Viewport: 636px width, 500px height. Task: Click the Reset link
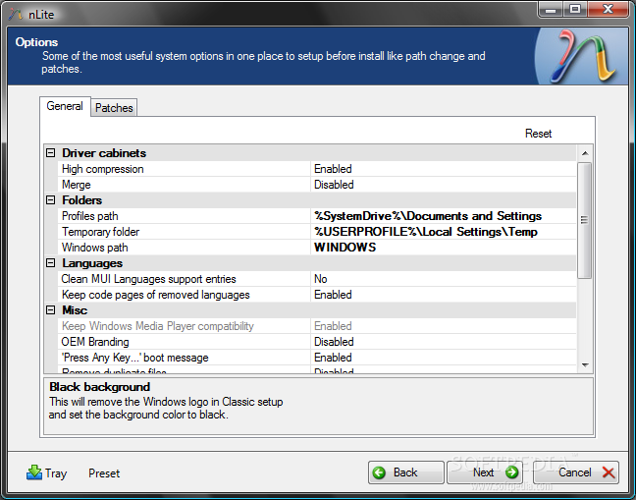538,134
